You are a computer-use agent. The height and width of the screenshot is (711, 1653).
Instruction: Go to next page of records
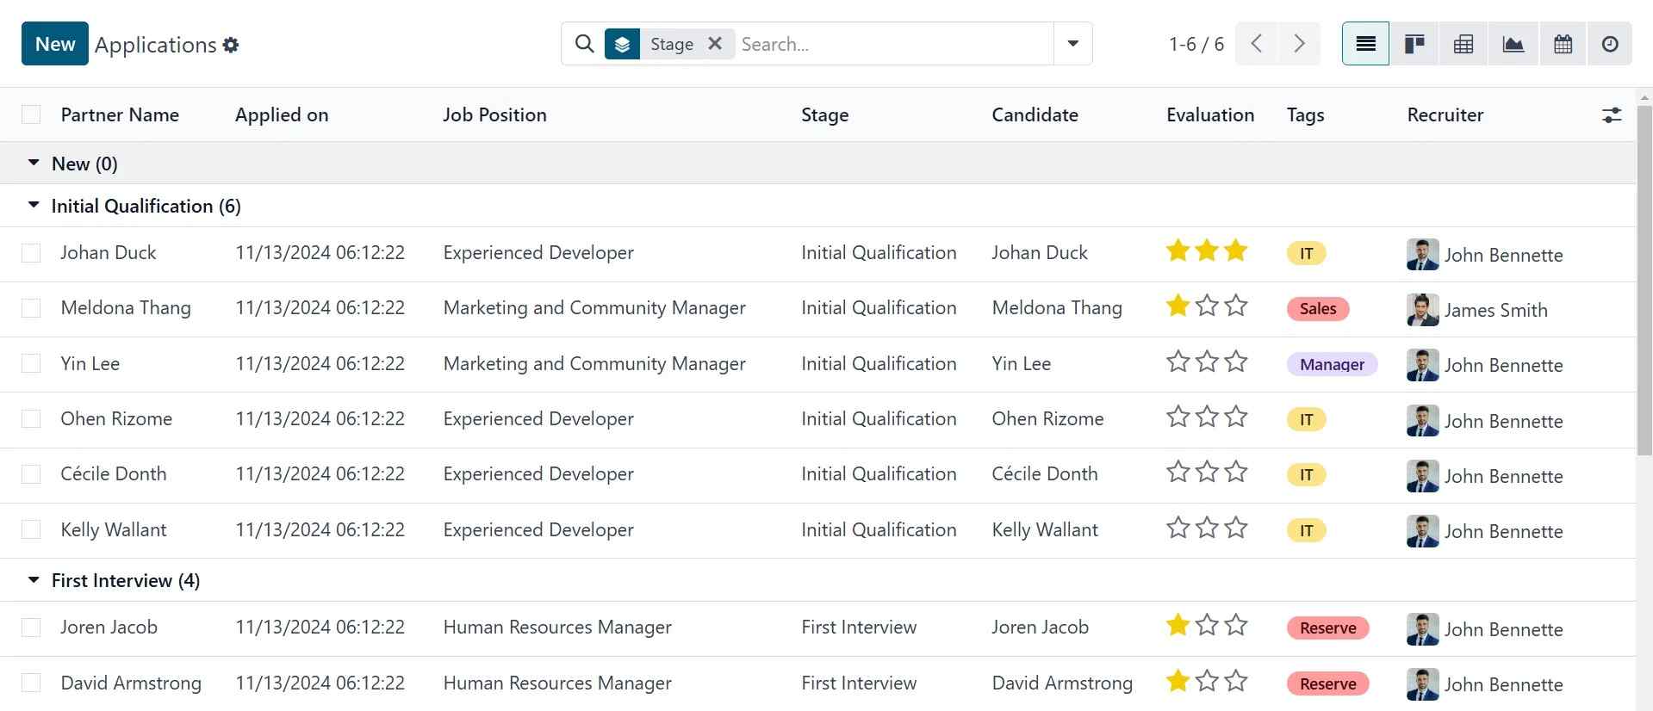1299,44
